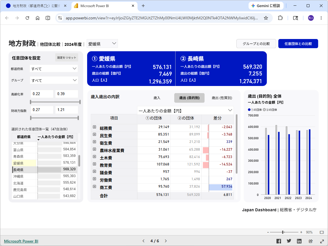Click 財政力指数 range slider track

pyautogui.click(x=54, y=118)
